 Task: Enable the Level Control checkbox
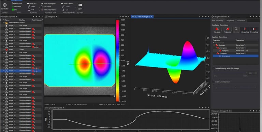point(214,82)
